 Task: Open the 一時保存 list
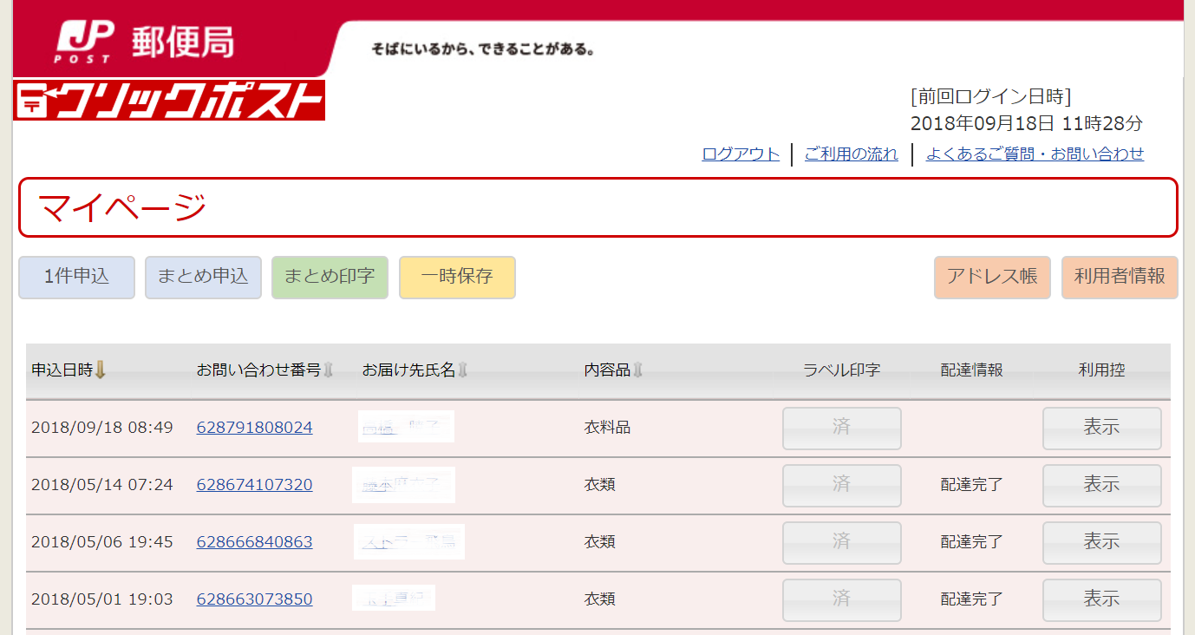tap(457, 278)
